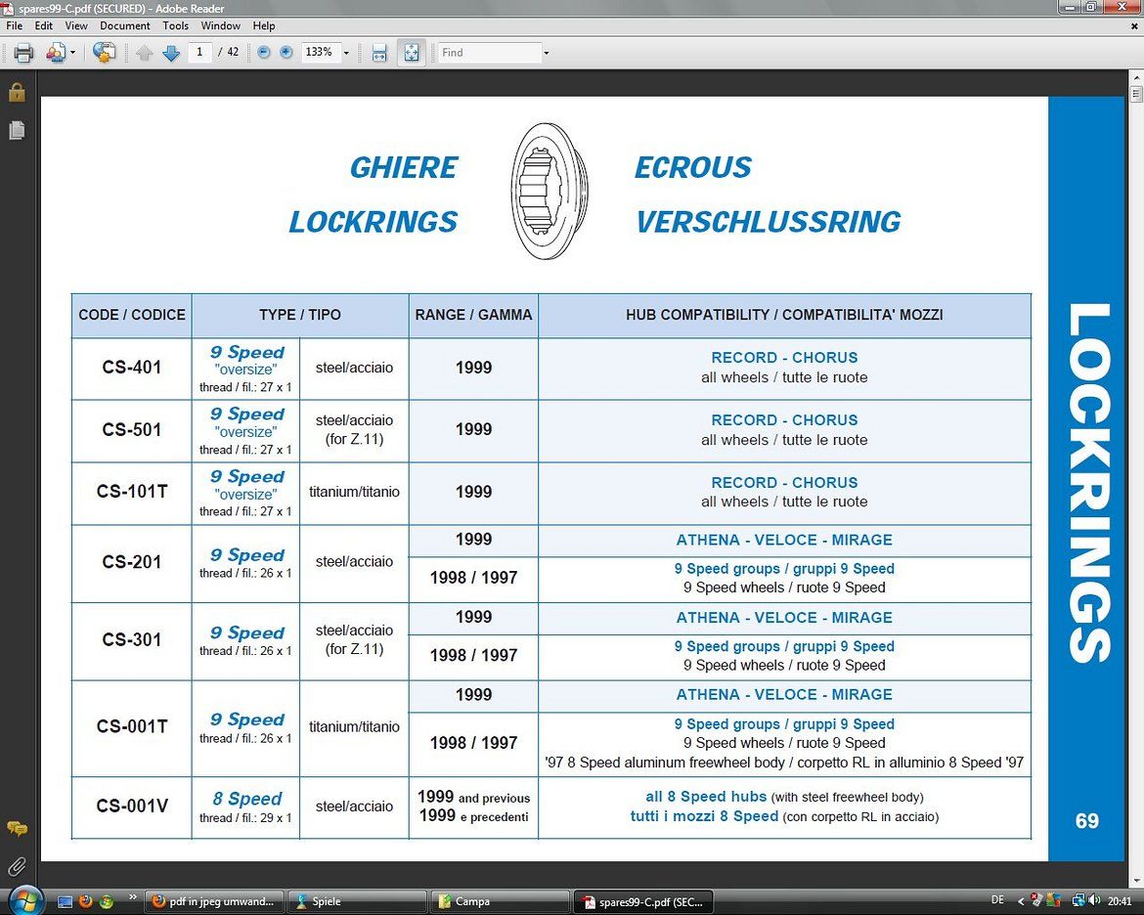Open the security lock panel icon
Viewport: 1144px width, 915px height.
[17, 93]
